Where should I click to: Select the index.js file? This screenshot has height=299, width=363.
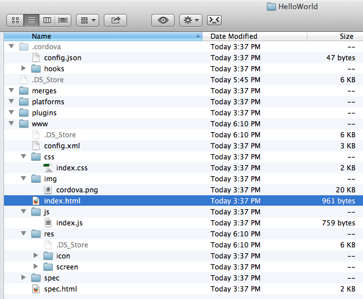tap(69, 223)
